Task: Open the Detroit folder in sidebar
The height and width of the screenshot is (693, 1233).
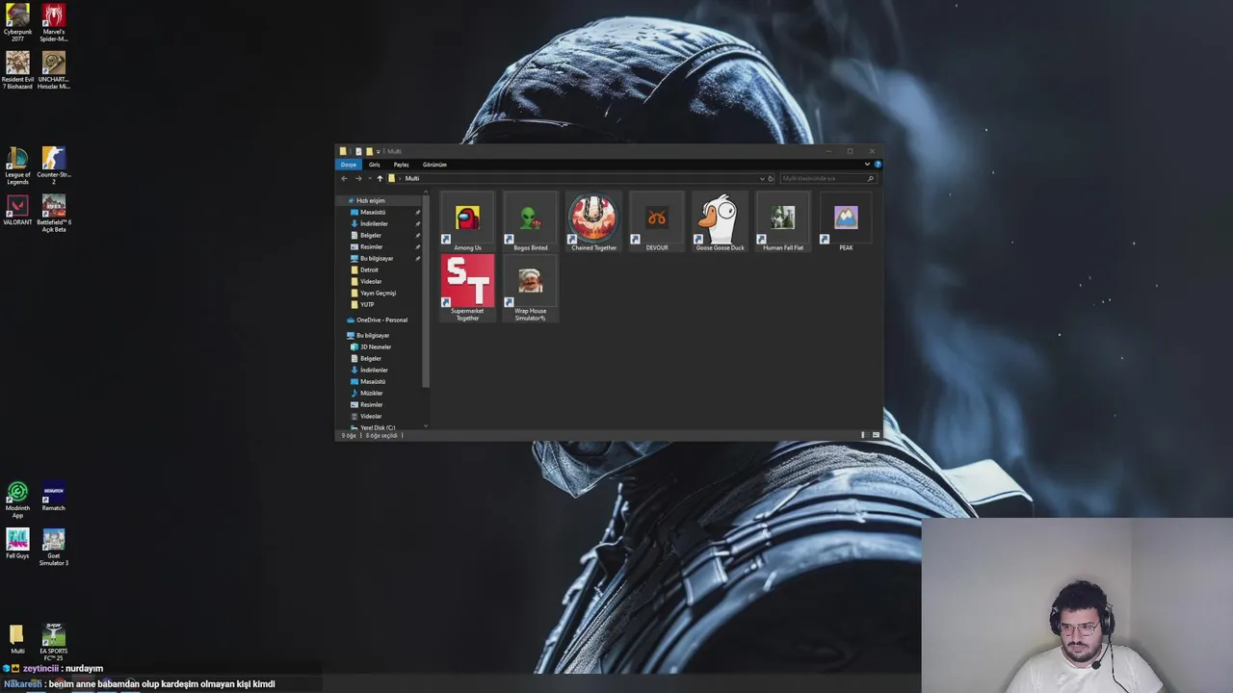Action: [x=369, y=269]
